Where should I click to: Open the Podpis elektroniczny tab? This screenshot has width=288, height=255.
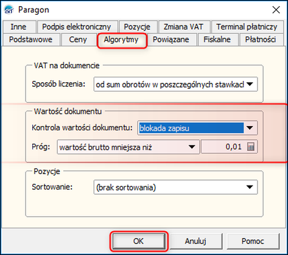tap(77, 27)
